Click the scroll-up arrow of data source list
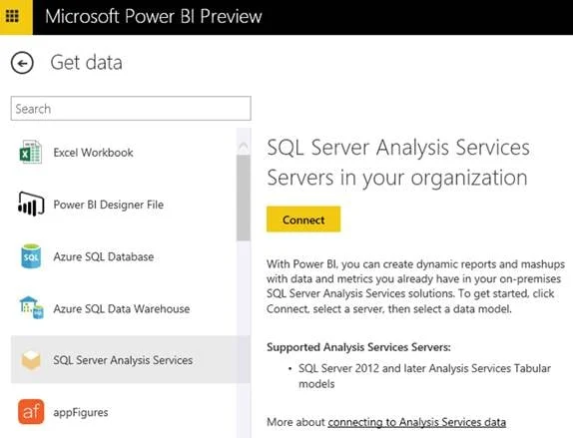Image resolution: width=573 pixels, height=438 pixels. pos(243,147)
